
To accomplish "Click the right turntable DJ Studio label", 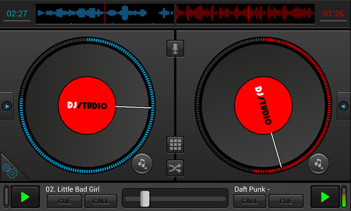I will click(263, 105).
